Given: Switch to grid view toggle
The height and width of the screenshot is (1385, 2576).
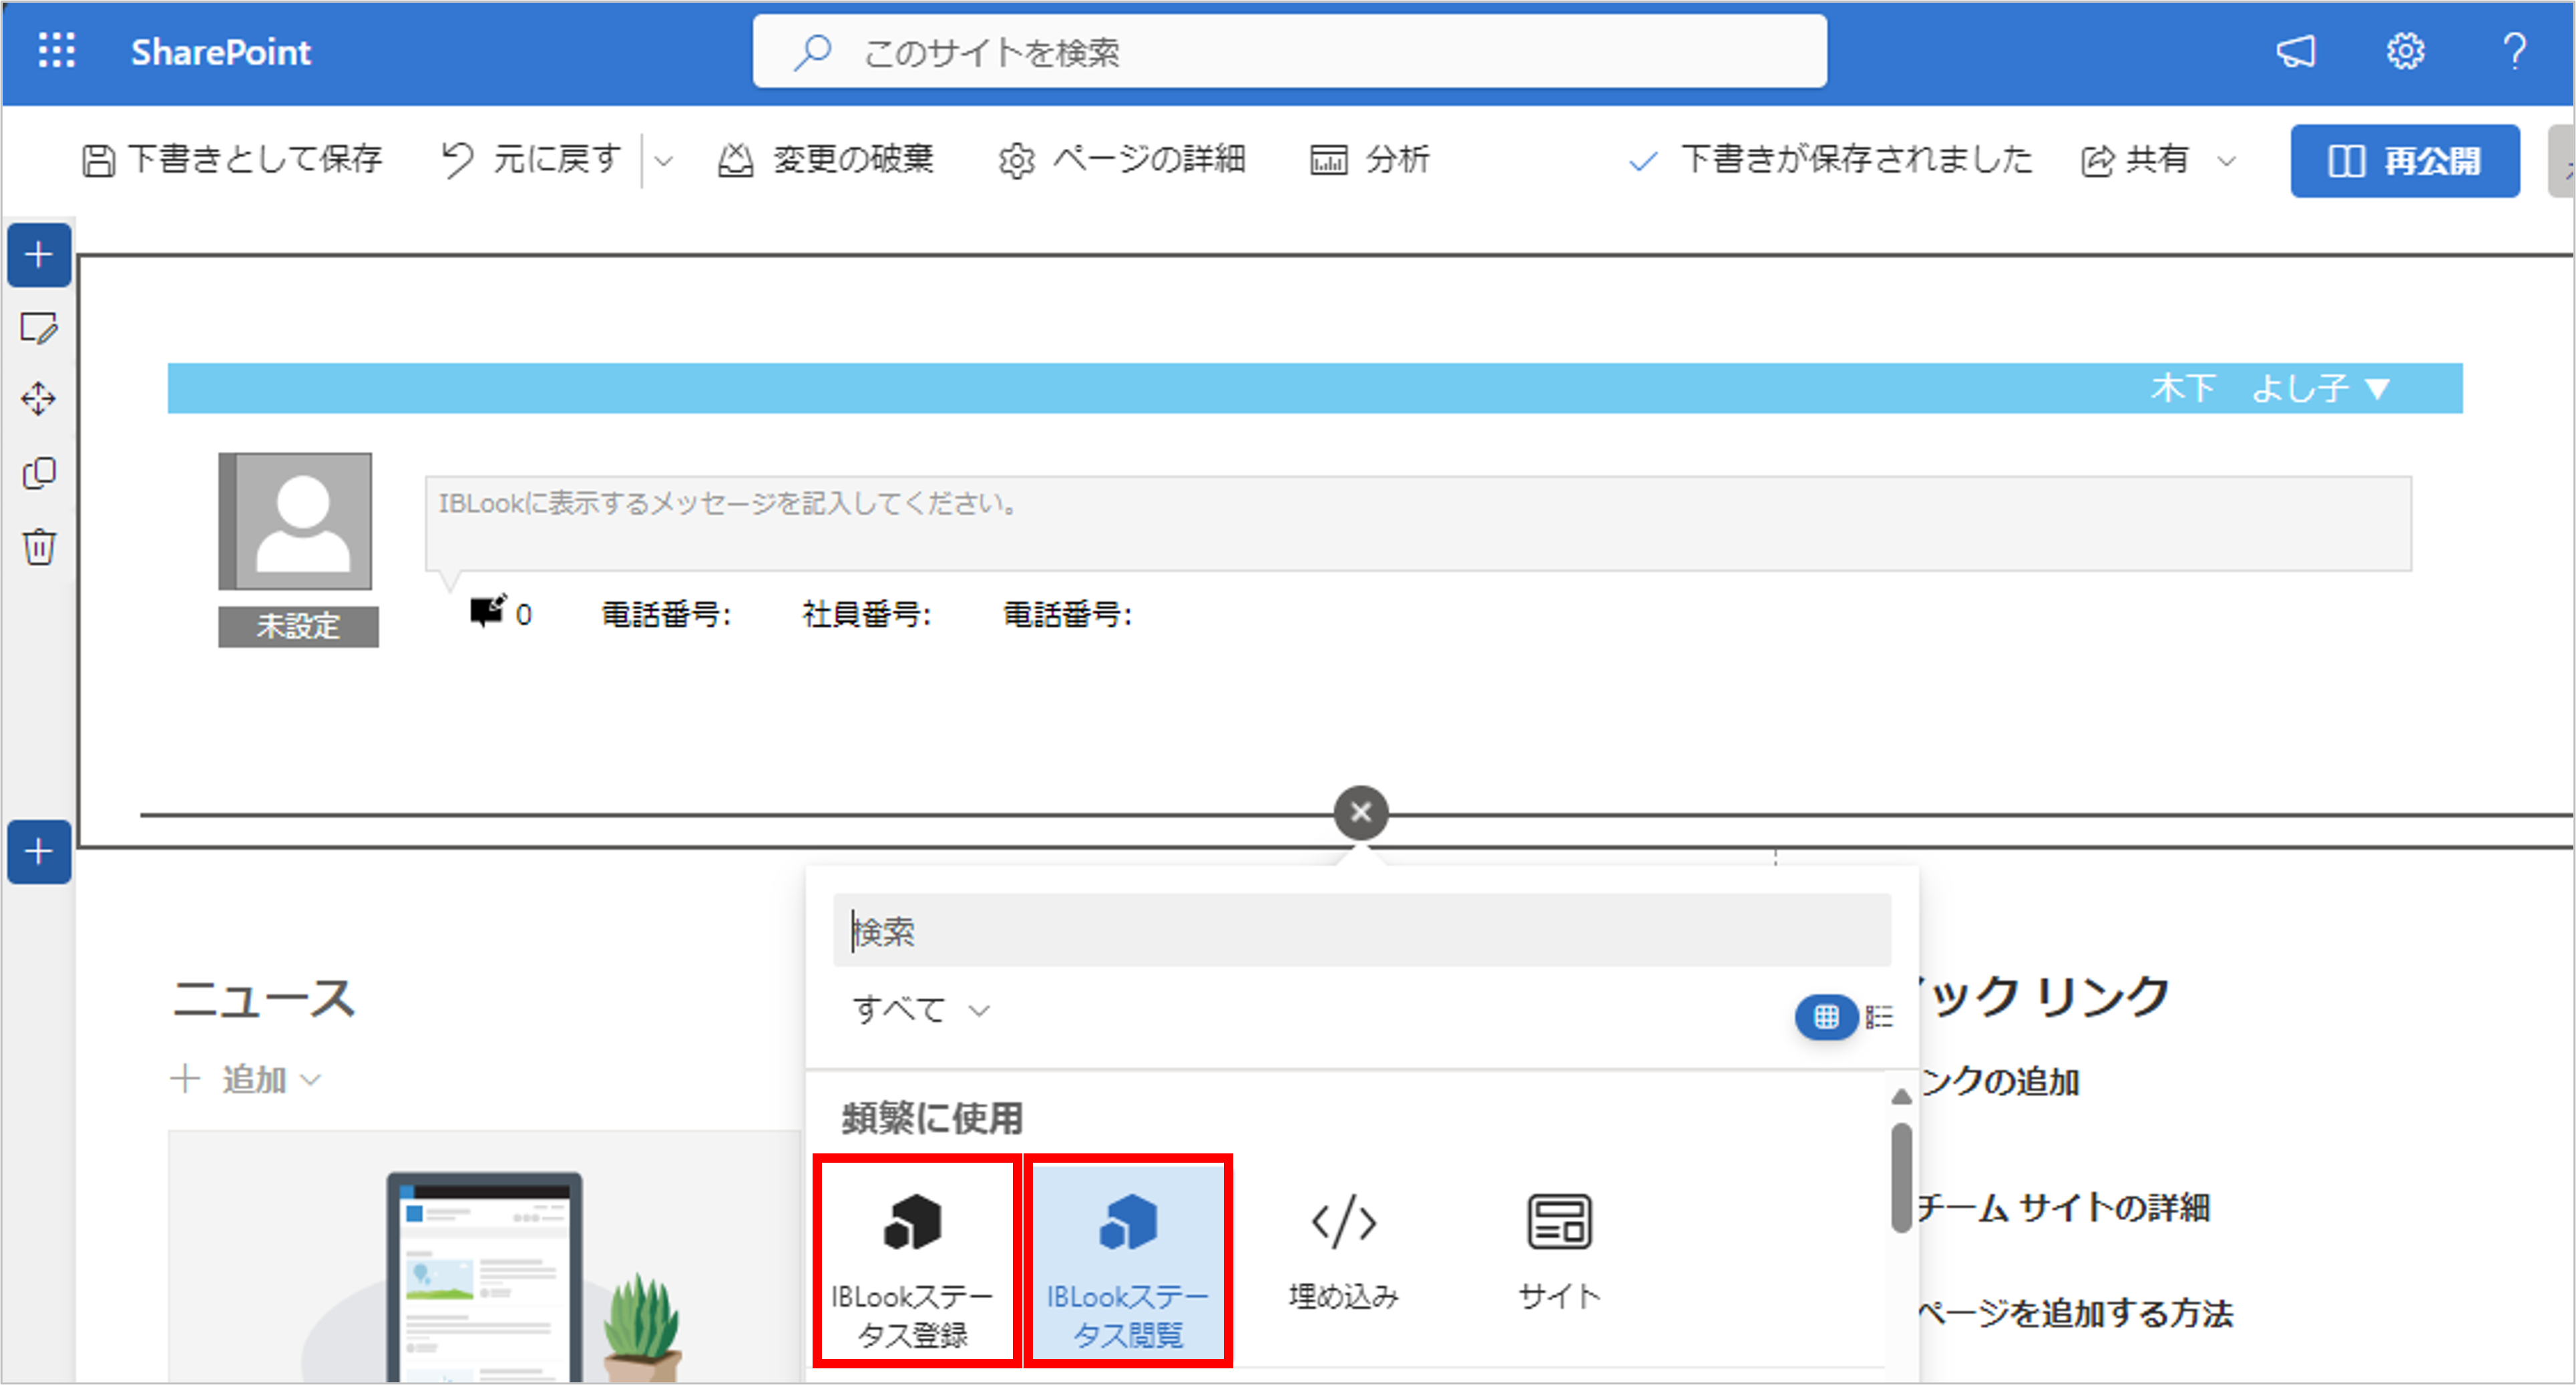Looking at the screenshot, I should [1826, 1017].
